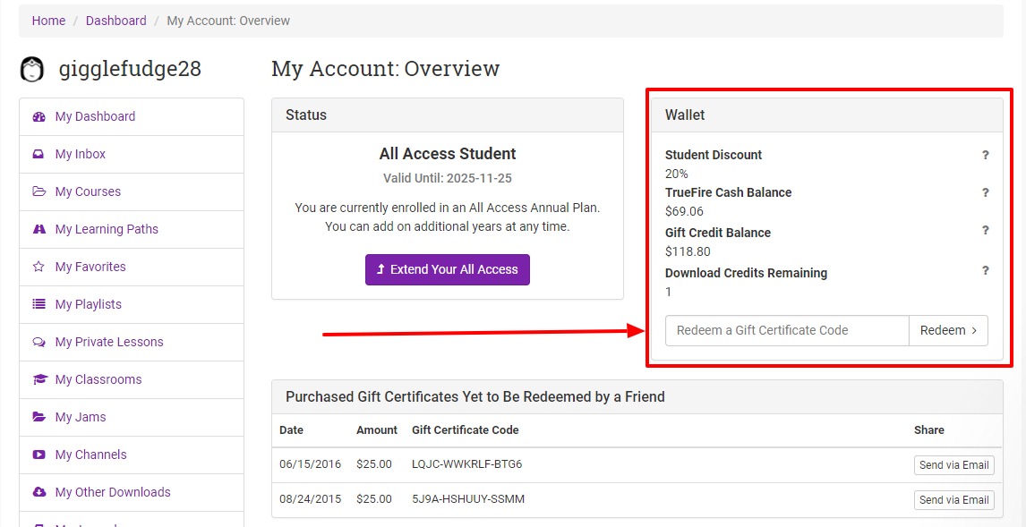Click the My Dashboard gauge icon
This screenshot has height=527, width=1026.
point(38,116)
